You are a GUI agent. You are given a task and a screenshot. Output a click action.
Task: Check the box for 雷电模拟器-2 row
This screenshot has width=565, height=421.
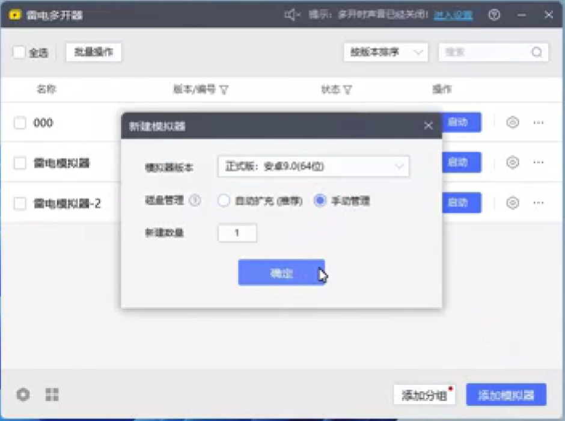(x=19, y=203)
